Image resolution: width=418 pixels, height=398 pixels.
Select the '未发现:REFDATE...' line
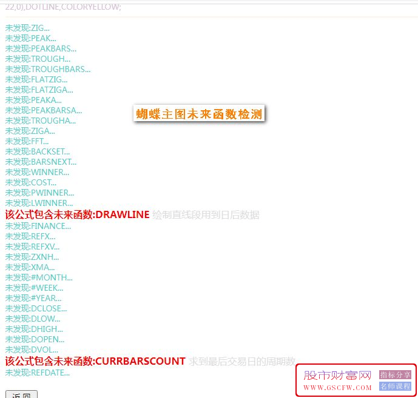38,373
